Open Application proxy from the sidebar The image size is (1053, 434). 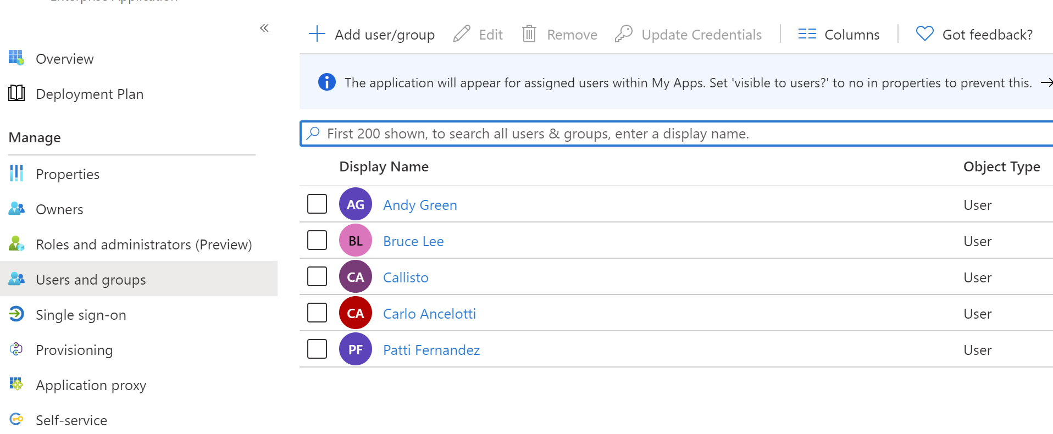pos(91,385)
